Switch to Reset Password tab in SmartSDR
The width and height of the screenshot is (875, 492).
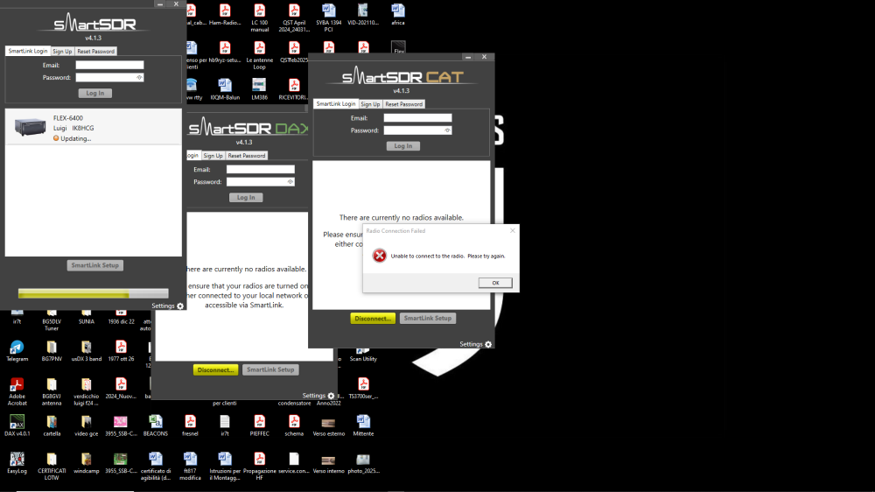96,52
